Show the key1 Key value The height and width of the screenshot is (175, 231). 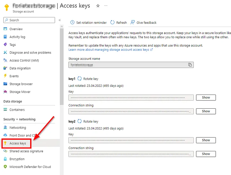click(x=206, y=97)
